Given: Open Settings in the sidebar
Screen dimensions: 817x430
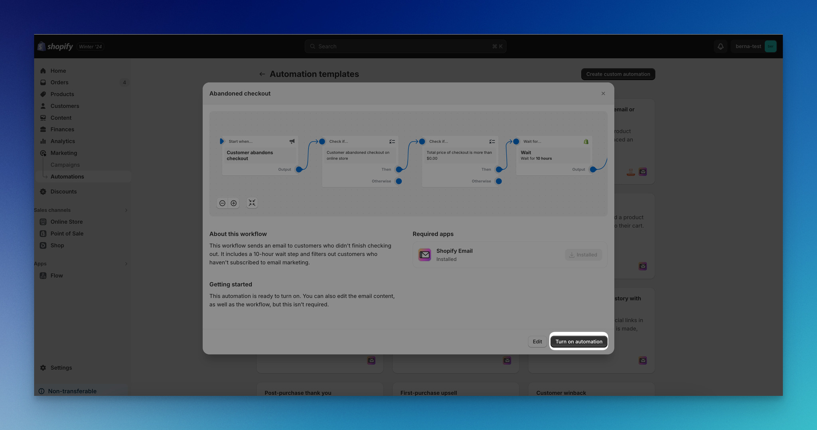Looking at the screenshot, I should click(x=83, y=368).
